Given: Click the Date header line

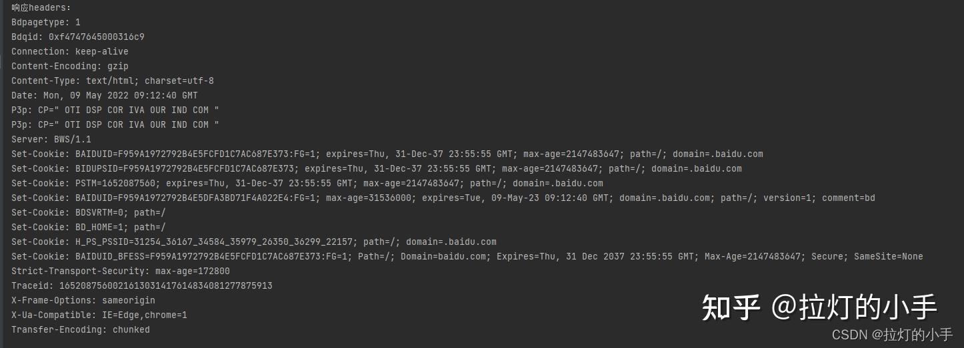Looking at the screenshot, I should 105,96.
